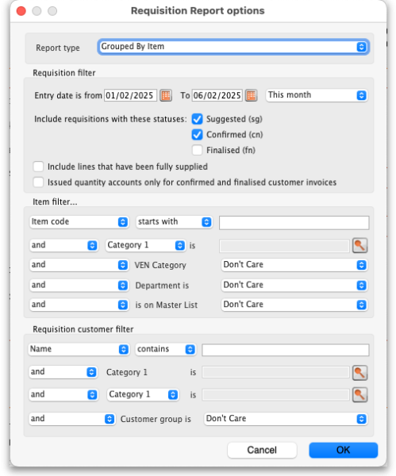Open the starts with operator dropdown
Viewport: 396px width, 476px height.
[x=174, y=222]
